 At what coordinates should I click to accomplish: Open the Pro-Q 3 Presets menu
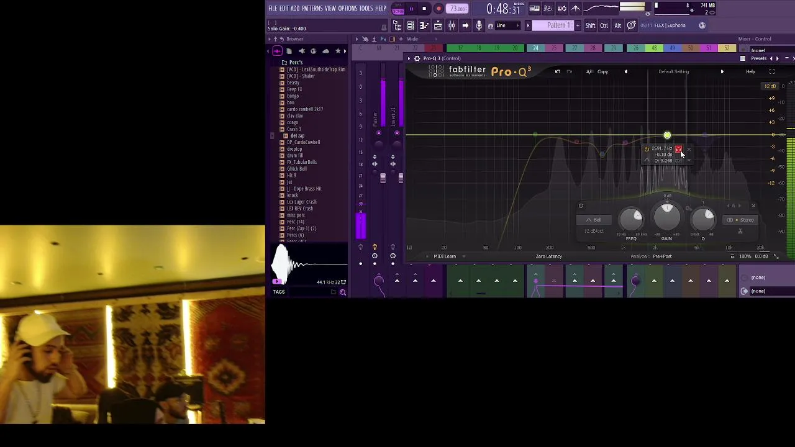(x=758, y=58)
